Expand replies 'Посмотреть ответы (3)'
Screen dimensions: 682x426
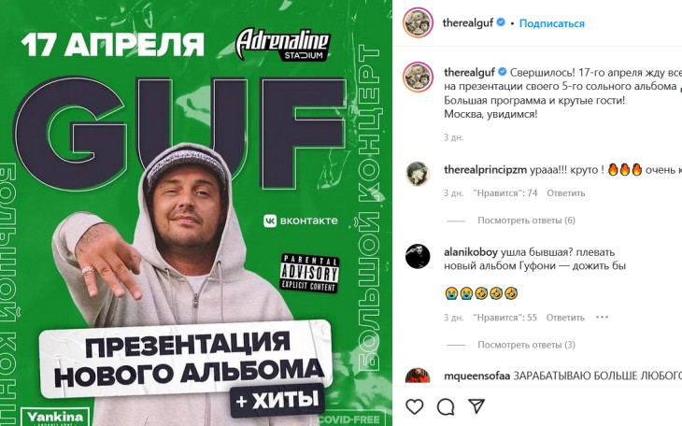[x=526, y=345]
